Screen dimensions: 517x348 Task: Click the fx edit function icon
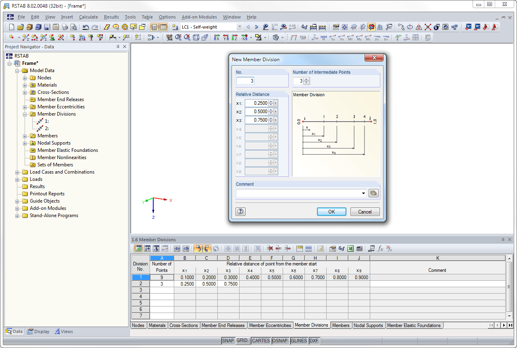tap(379, 249)
